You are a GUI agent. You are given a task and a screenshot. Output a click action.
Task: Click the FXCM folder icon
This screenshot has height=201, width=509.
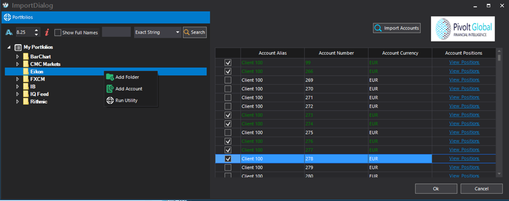coord(26,79)
